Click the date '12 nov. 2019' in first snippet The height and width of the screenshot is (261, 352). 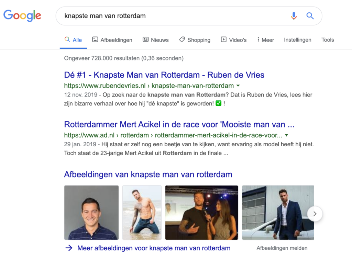point(80,95)
